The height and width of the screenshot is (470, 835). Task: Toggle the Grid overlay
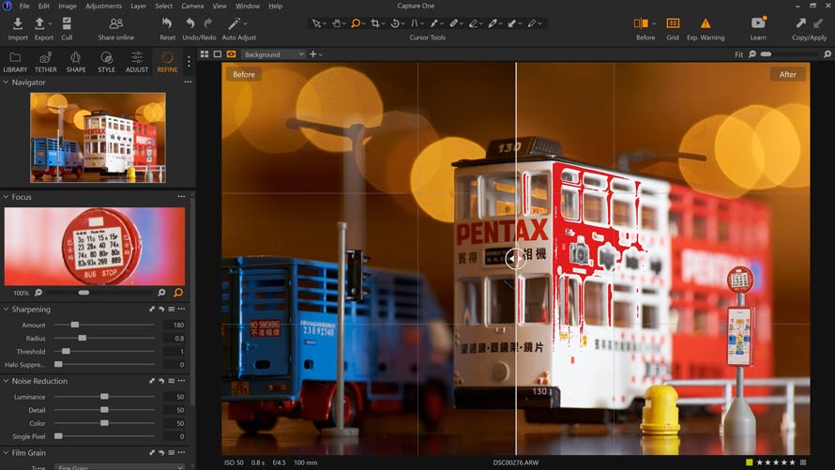tap(673, 23)
